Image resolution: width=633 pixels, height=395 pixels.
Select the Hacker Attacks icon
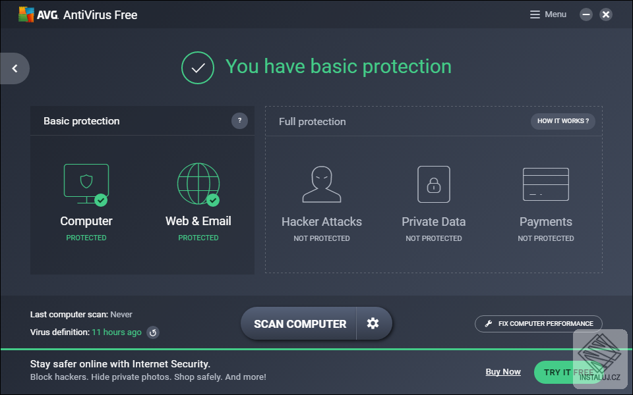322,184
